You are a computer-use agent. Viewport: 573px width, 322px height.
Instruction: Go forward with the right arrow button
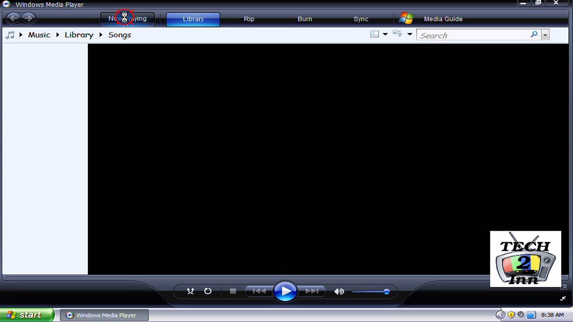[28, 18]
